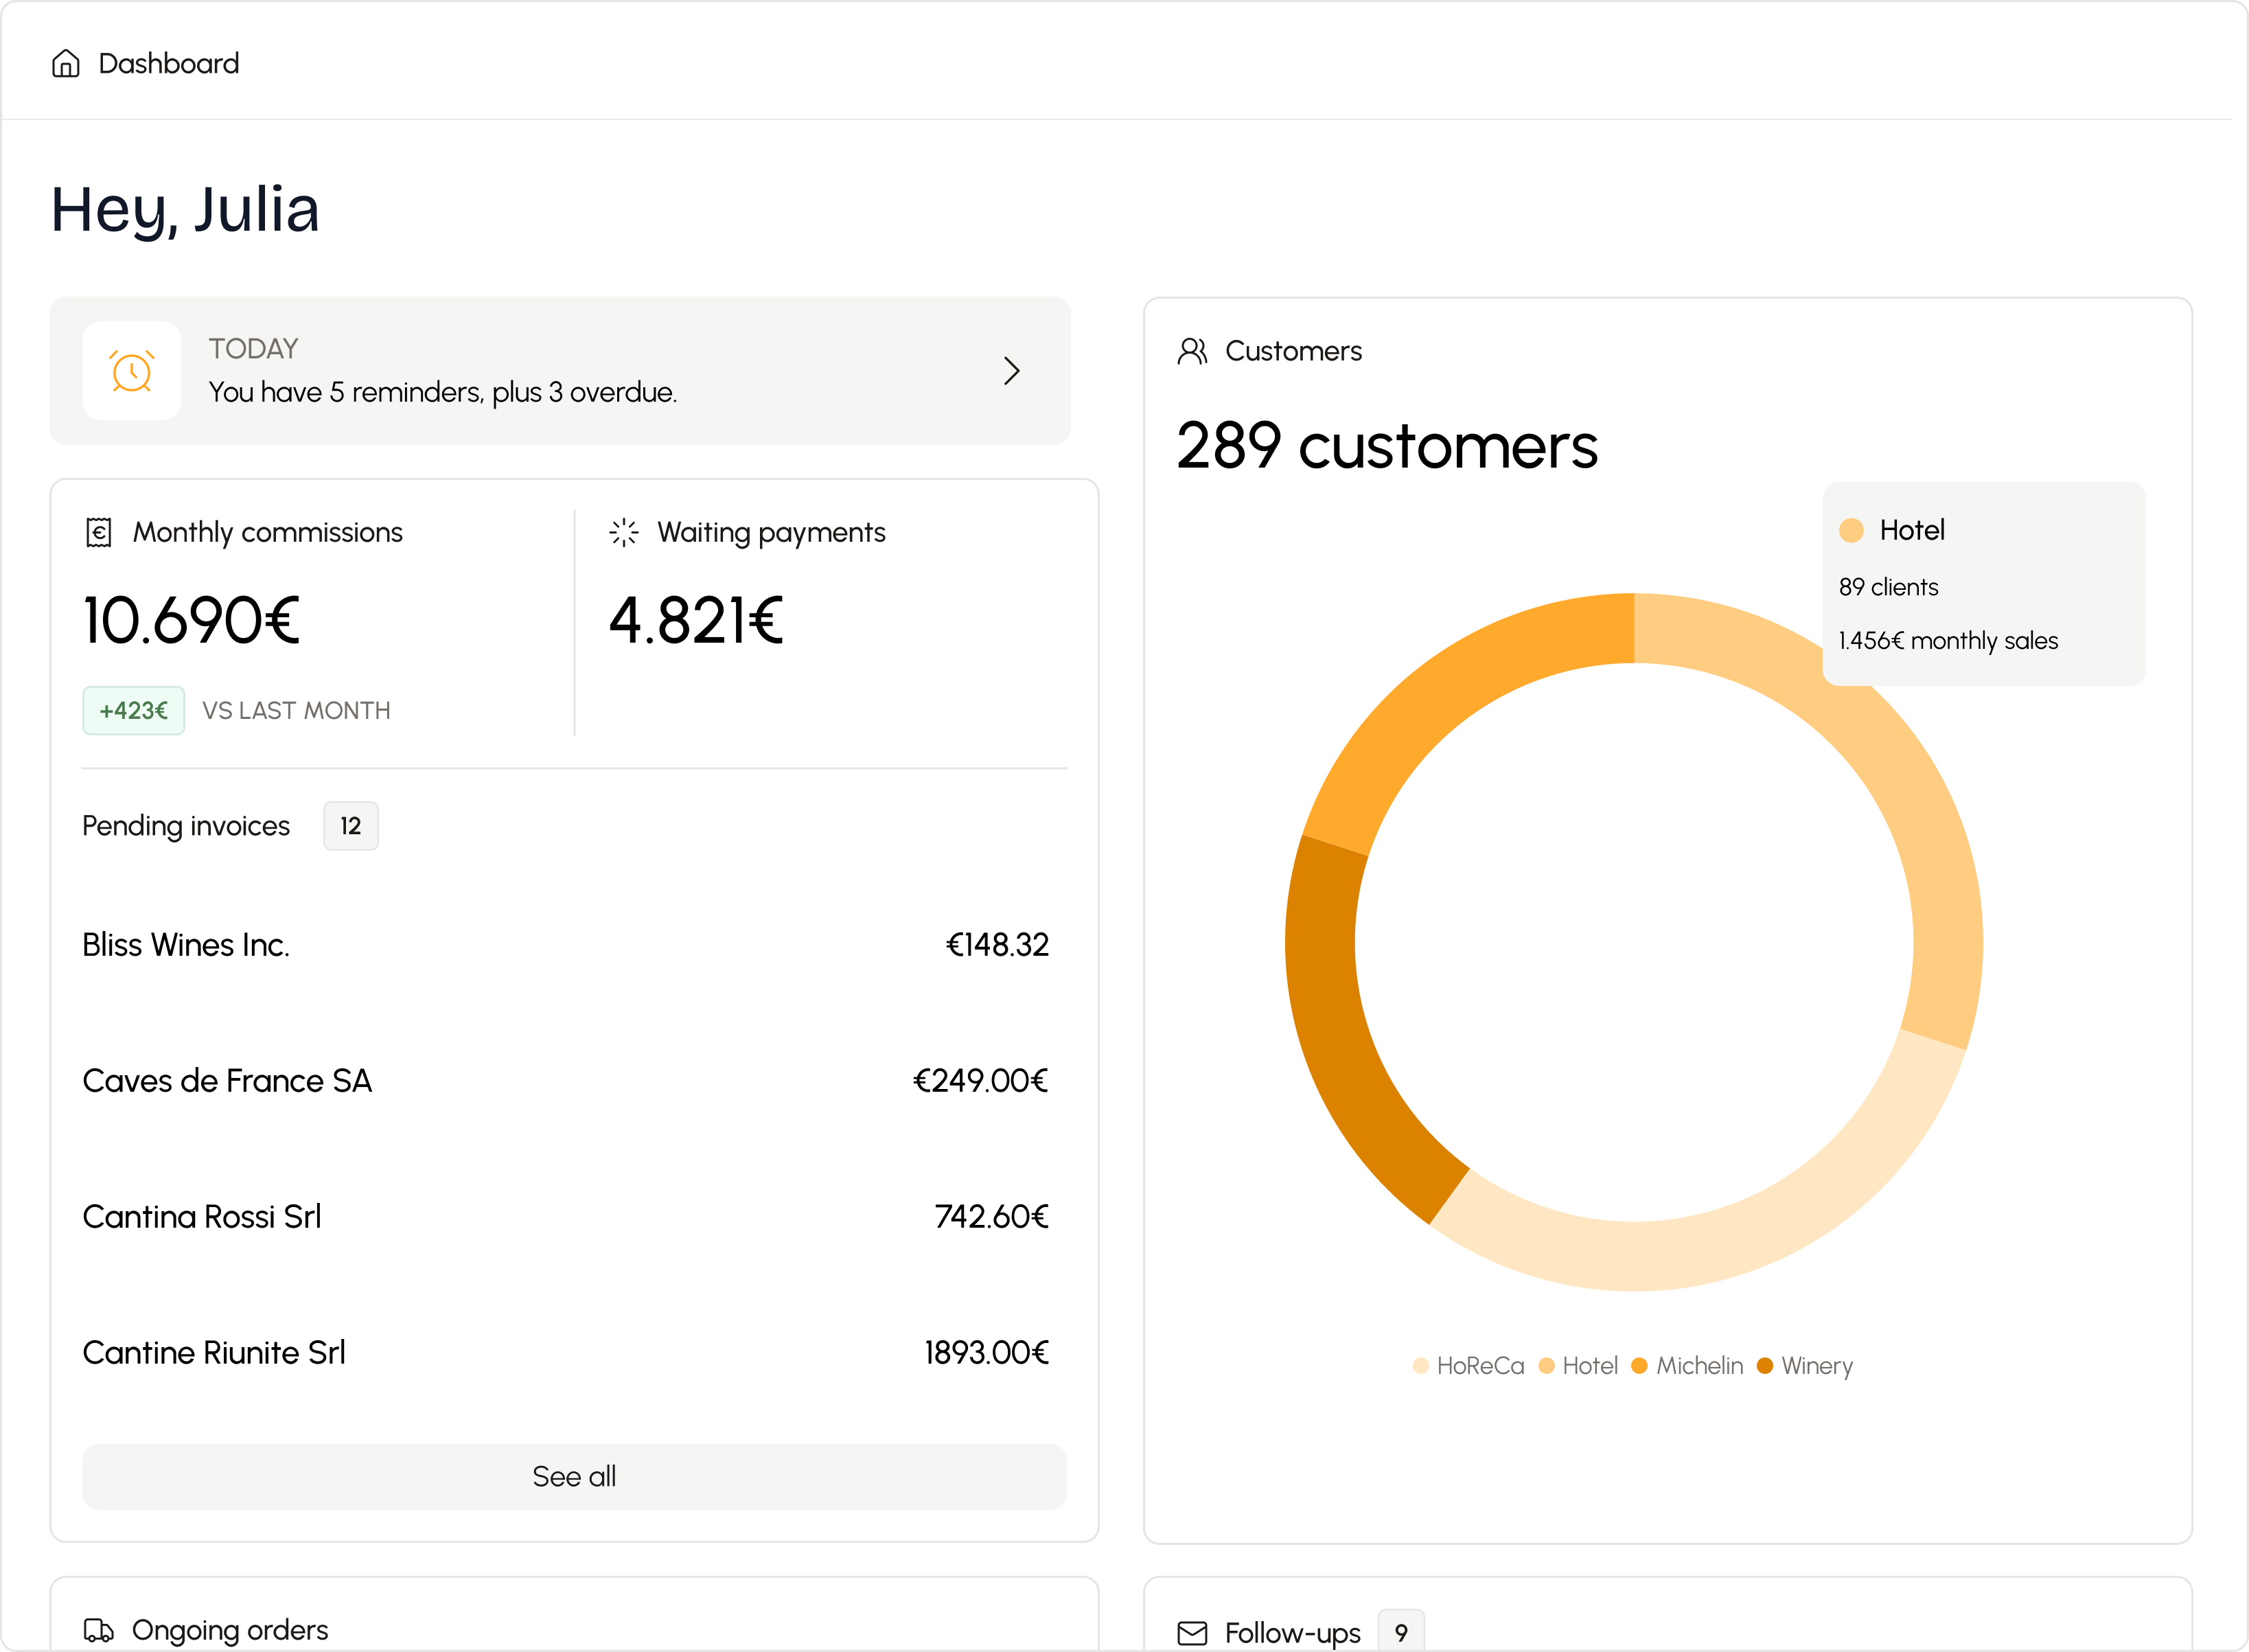The image size is (2249, 1652).
Task: Click the Pending invoices count badge 12
Action: tap(350, 826)
